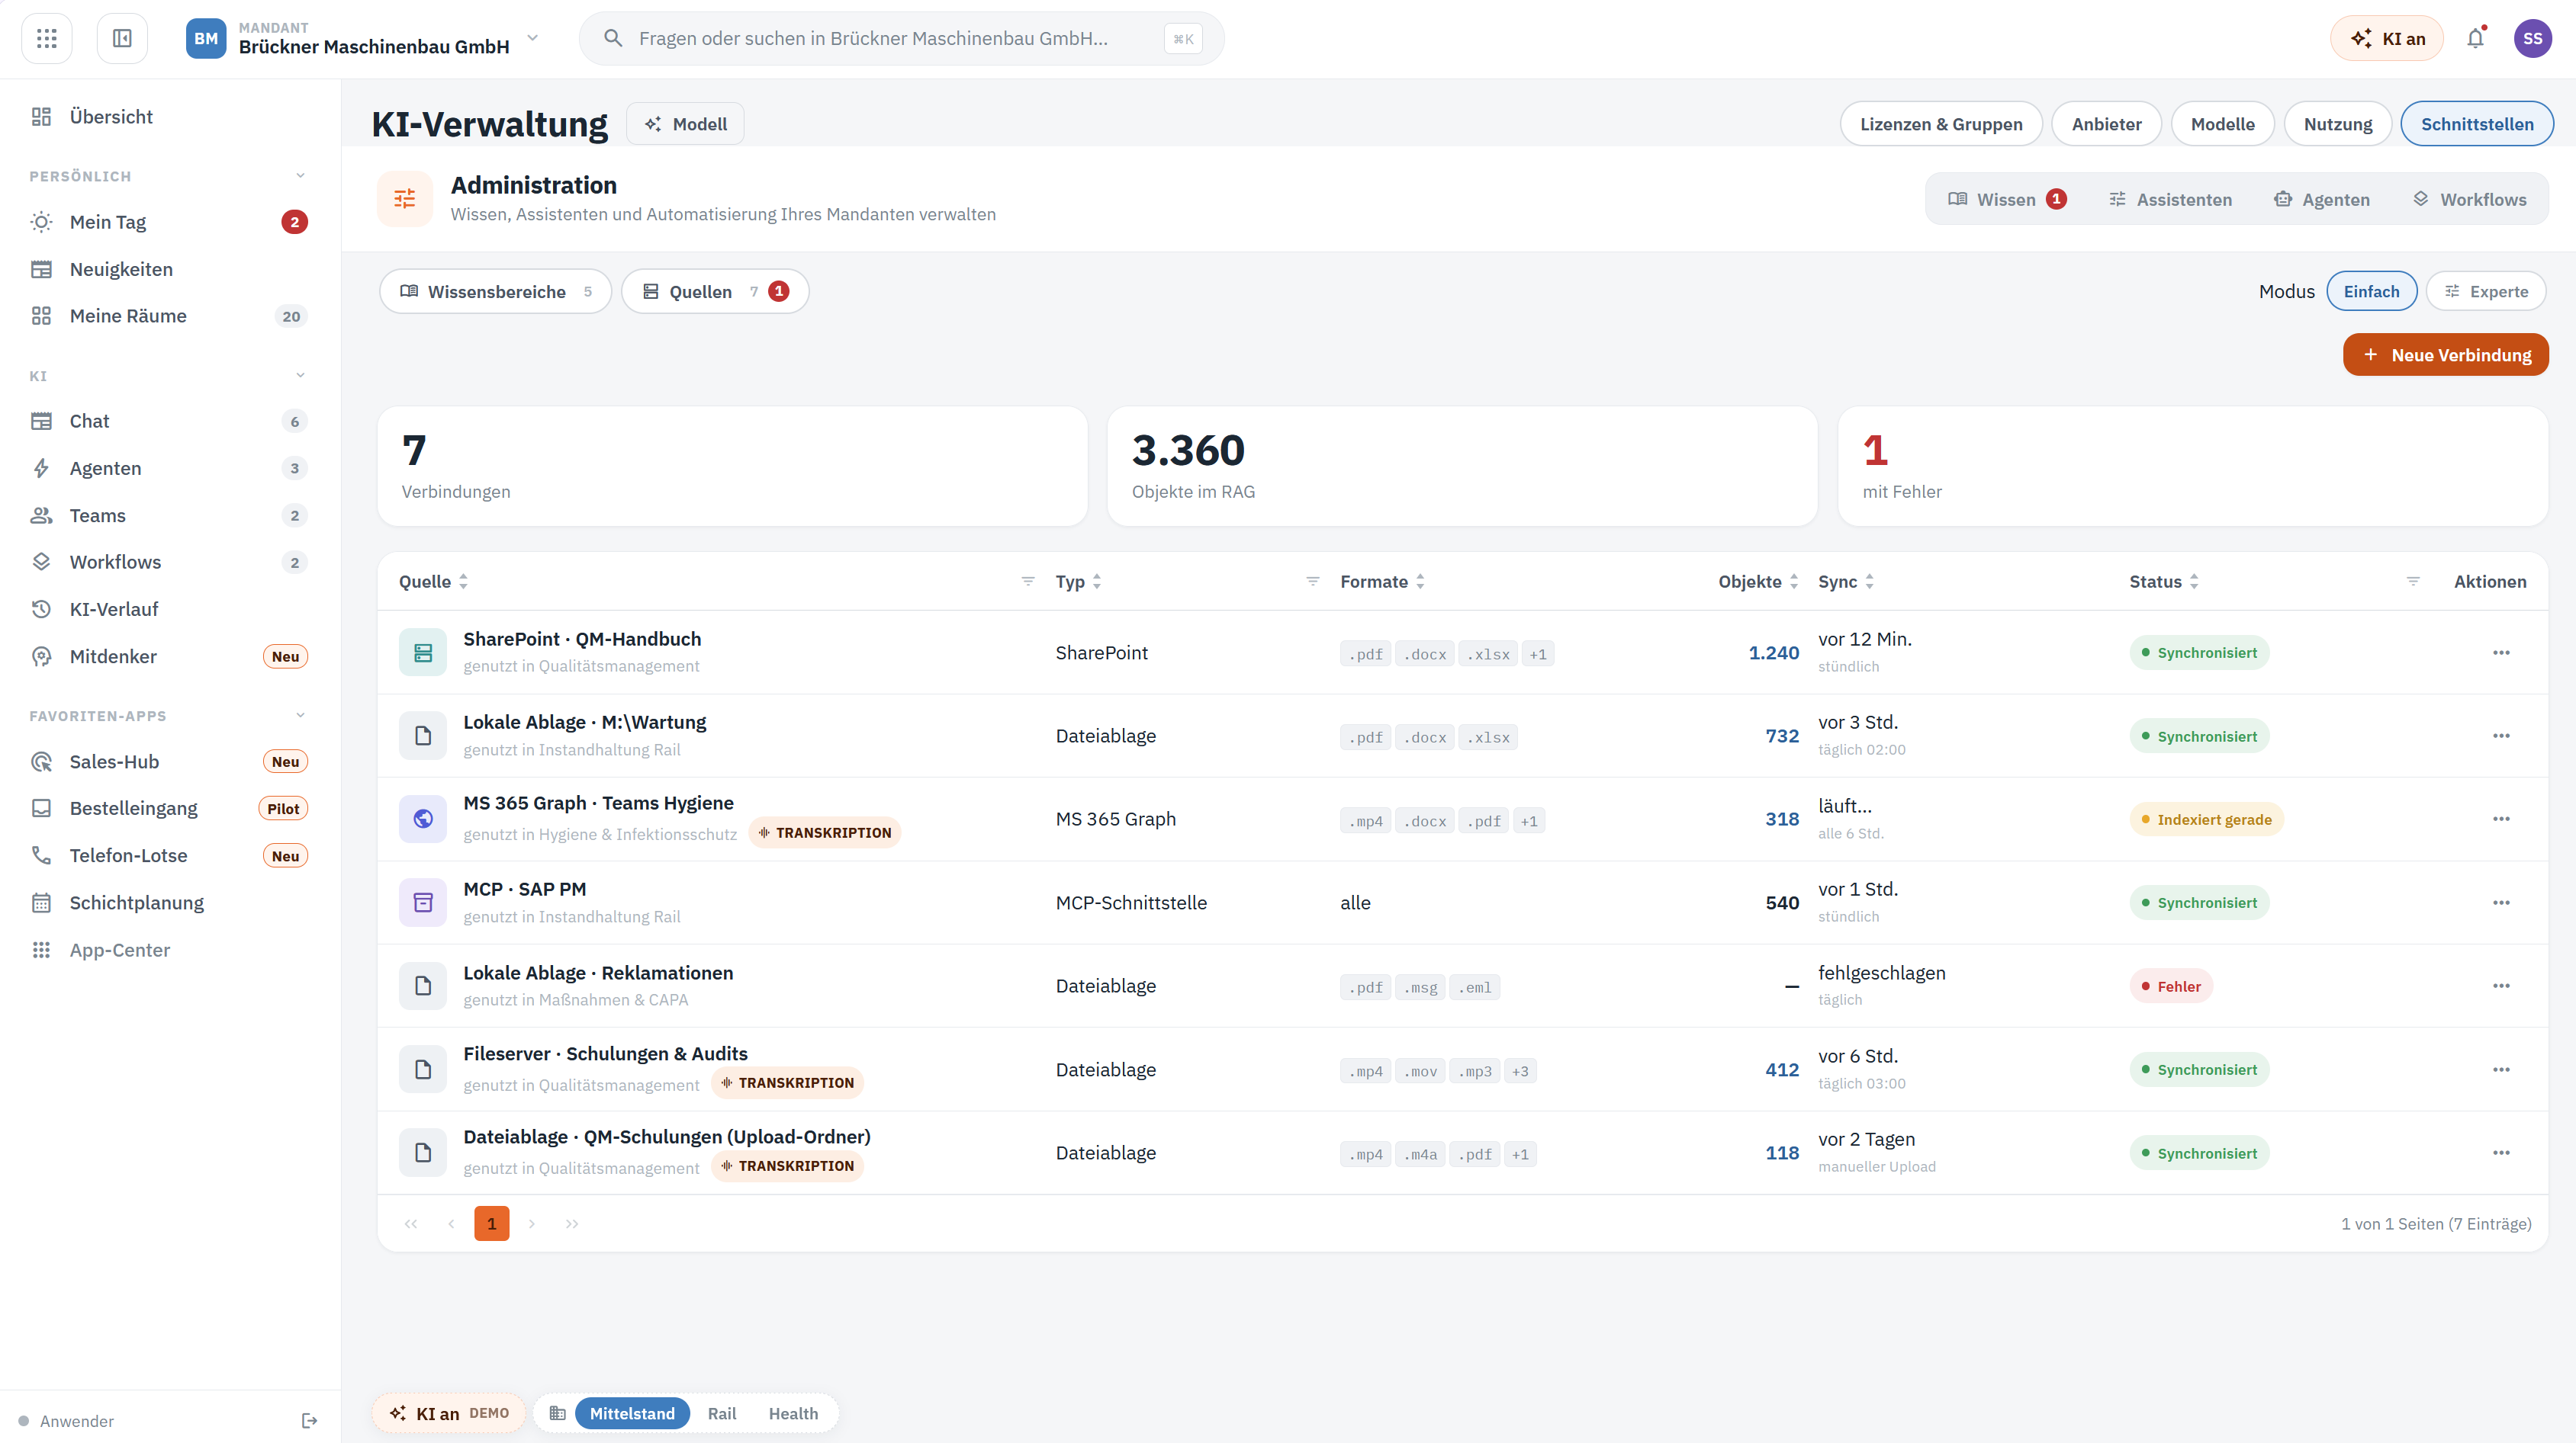This screenshot has width=2576, height=1443.
Task: Open Mitdenker in the sidebar
Action: click(169, 656)
